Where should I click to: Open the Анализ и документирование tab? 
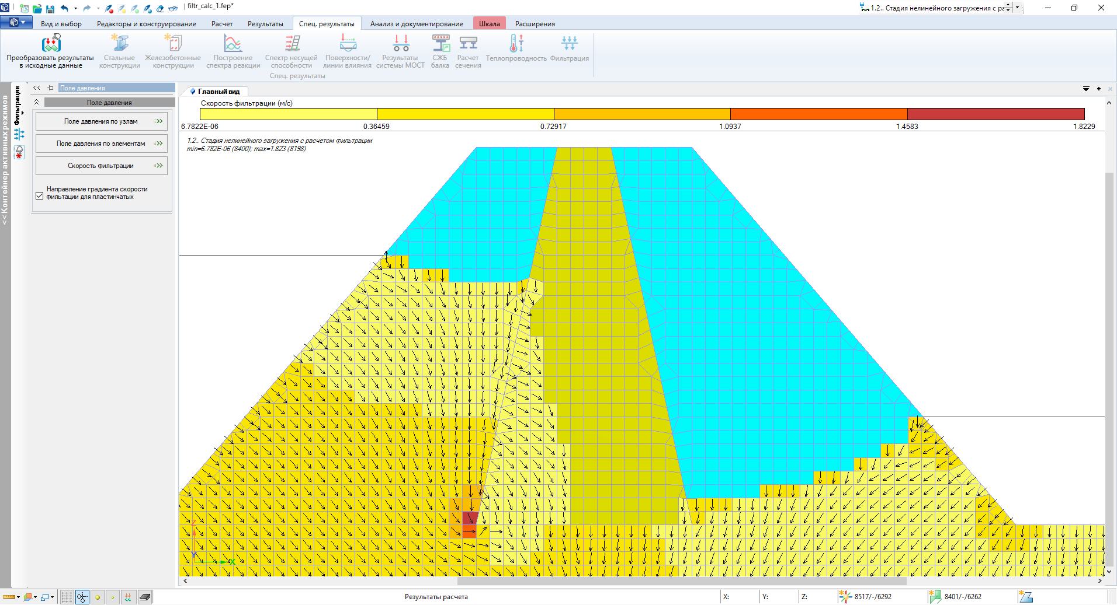point(416,24)
